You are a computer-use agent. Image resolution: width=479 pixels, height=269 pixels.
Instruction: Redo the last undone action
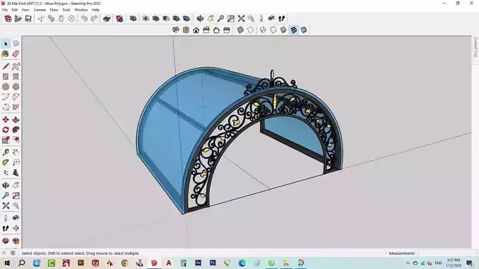[94, 18]
